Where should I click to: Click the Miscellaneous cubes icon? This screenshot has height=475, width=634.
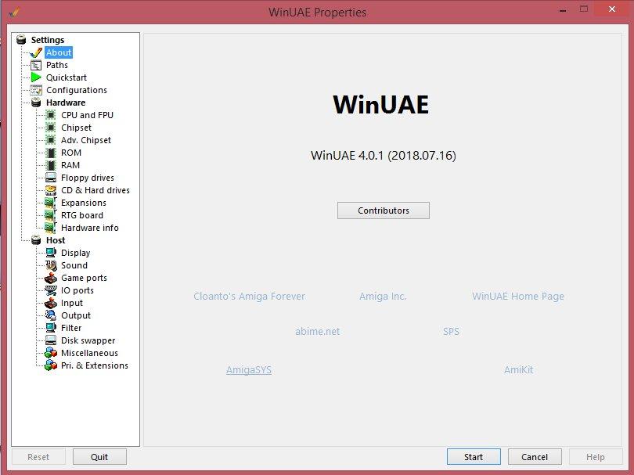click(51, 354)
